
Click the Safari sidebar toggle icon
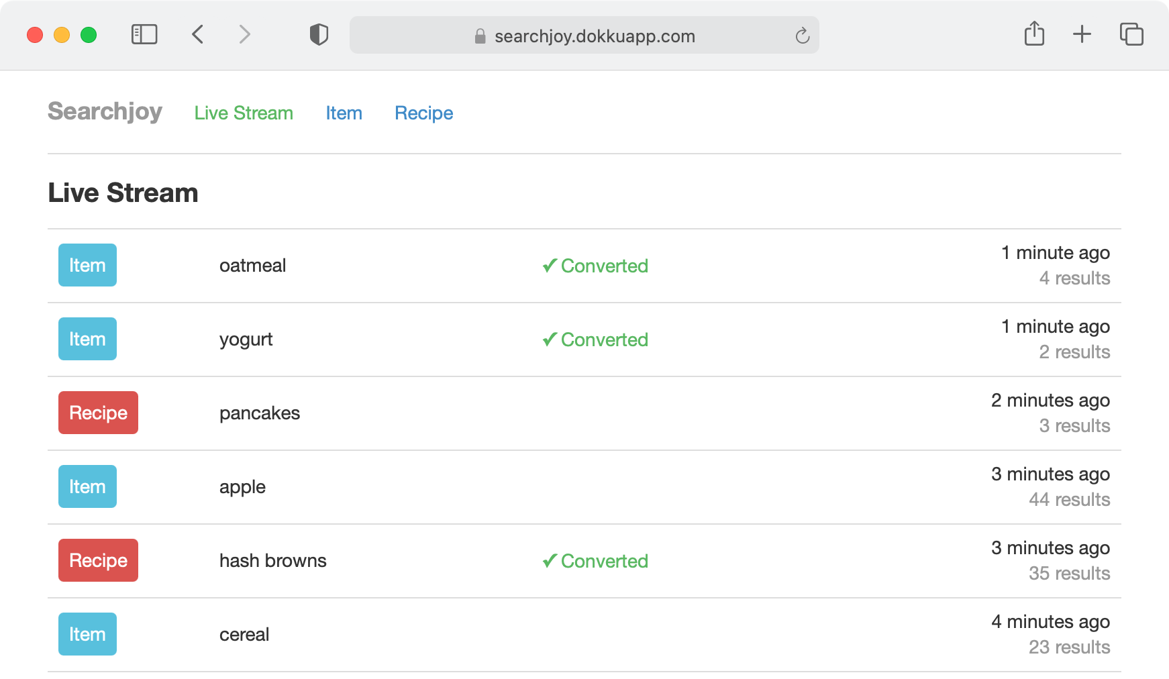pos(143,35)
